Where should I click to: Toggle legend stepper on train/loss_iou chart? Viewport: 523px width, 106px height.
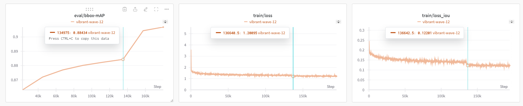511,22
